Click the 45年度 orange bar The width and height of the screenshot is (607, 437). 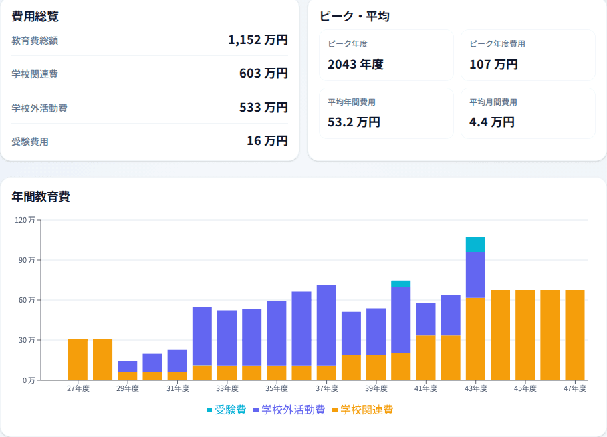pos(525,335)
